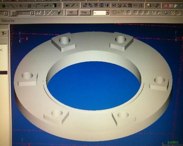183x146 pixels.
Task: Click the All selection button
Action: click(72, 12)
